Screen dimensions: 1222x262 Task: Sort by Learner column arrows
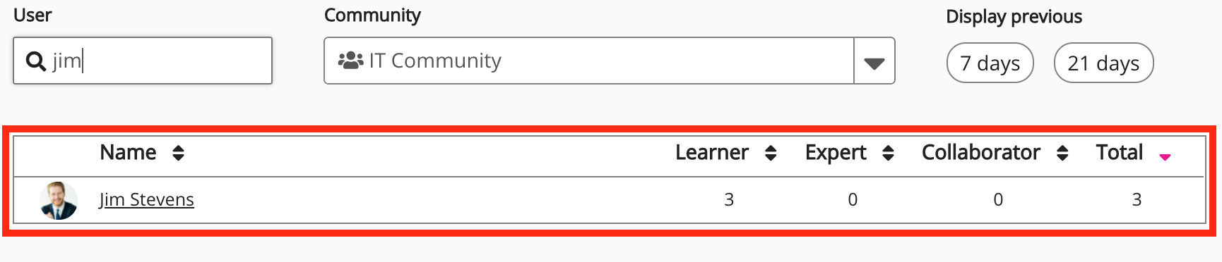771,153
